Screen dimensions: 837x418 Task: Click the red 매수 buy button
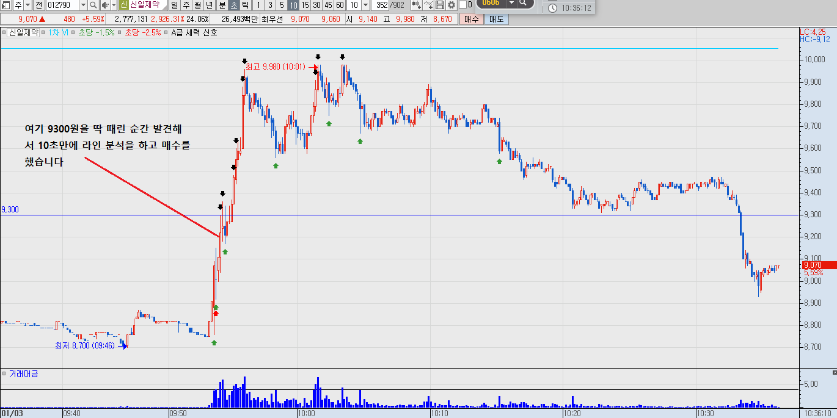click(472, 19)
